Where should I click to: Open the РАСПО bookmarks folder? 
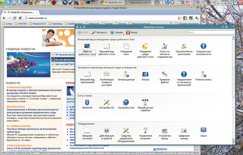(21, 24)
